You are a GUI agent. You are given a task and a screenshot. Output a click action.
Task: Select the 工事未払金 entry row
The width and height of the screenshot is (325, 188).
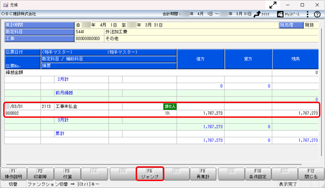click(162, 110)
